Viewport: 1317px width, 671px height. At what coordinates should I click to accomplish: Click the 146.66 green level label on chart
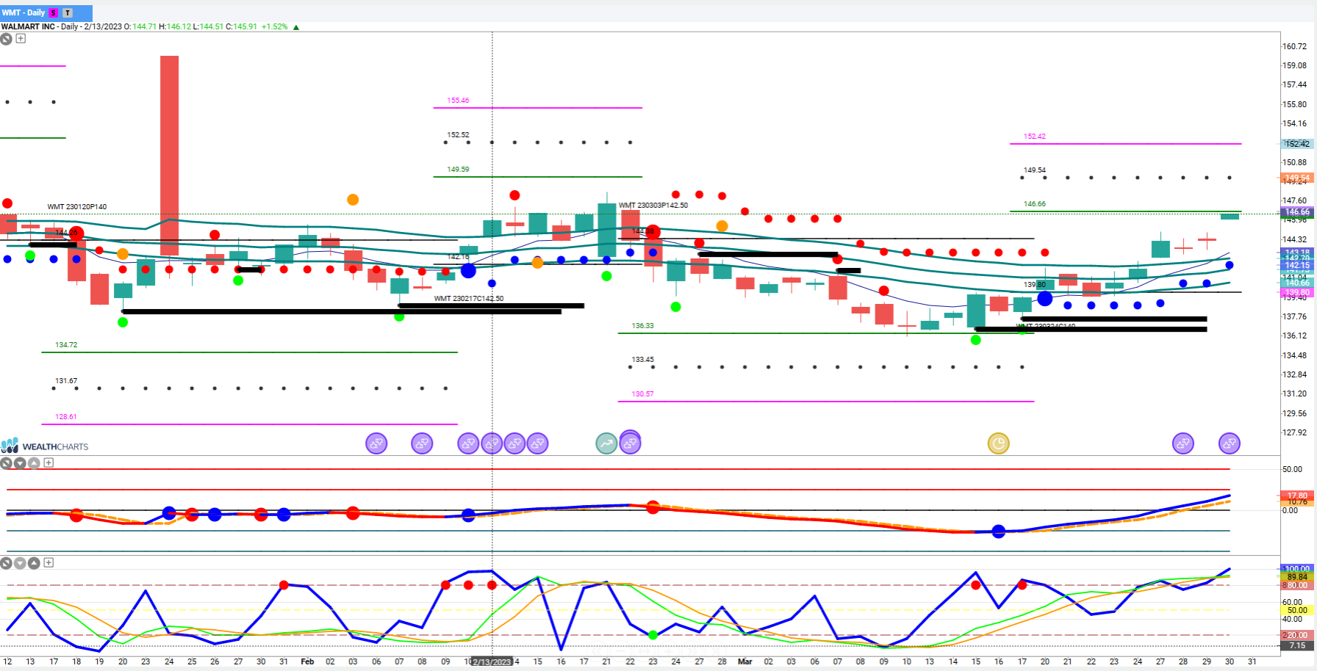click(1035, 204)
